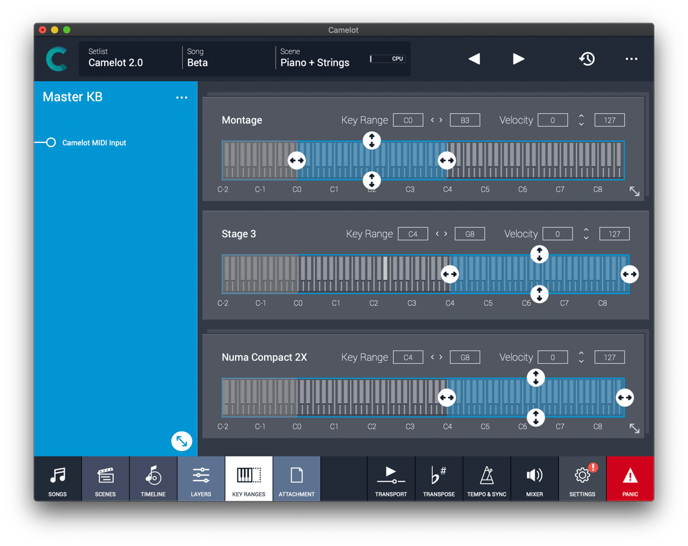Open the Transport panel
The width and height of the screenshot is (688, 546).
[391, 478]
